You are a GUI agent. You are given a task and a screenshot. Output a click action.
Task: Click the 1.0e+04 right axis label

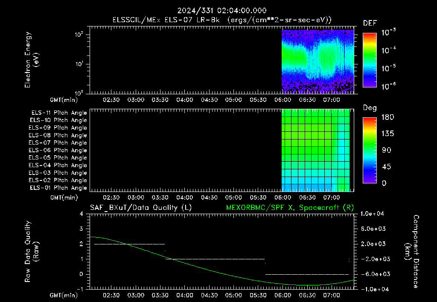[372, 214]
